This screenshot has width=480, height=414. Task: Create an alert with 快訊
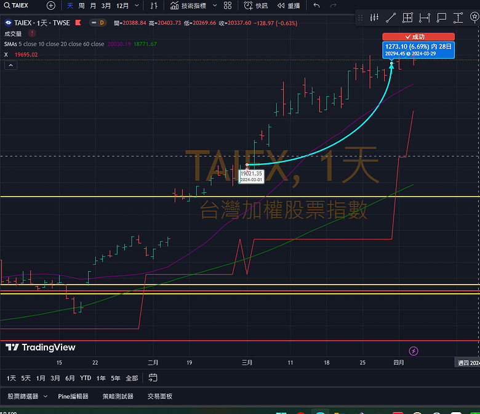255,6
